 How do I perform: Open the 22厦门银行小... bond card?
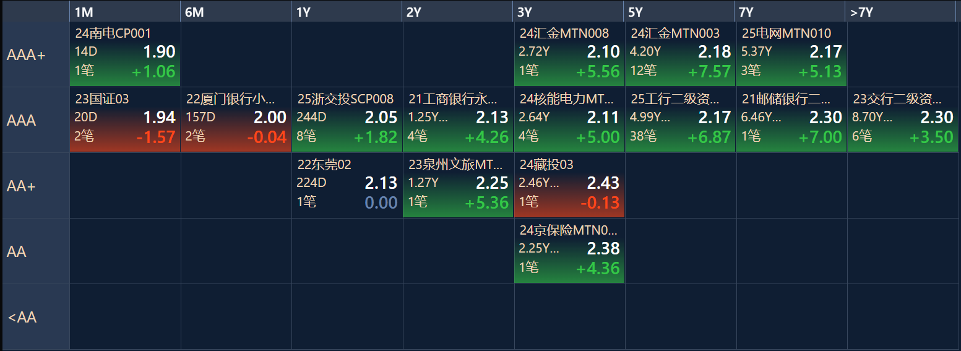(236, 120)
